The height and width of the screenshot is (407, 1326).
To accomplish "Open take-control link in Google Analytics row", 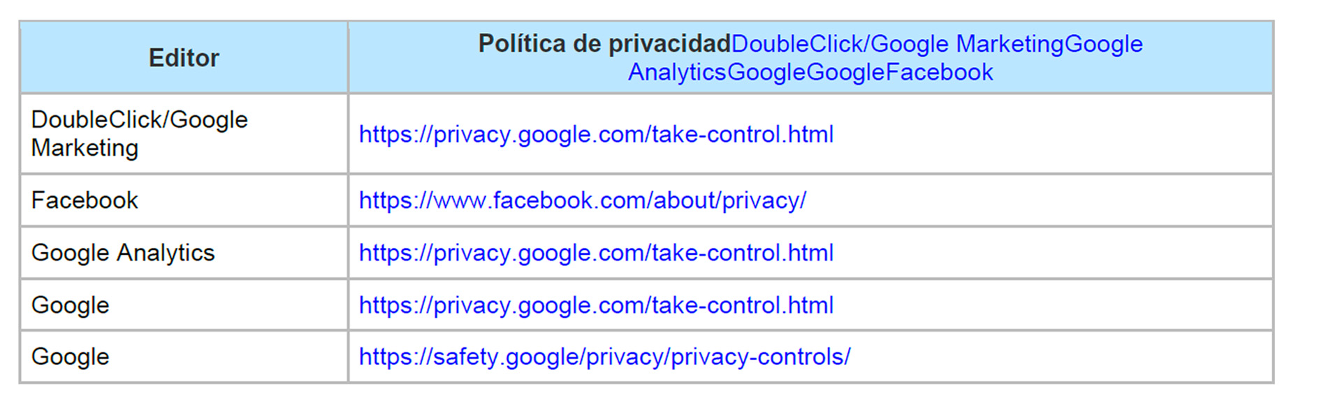I will tap(596, 253).
